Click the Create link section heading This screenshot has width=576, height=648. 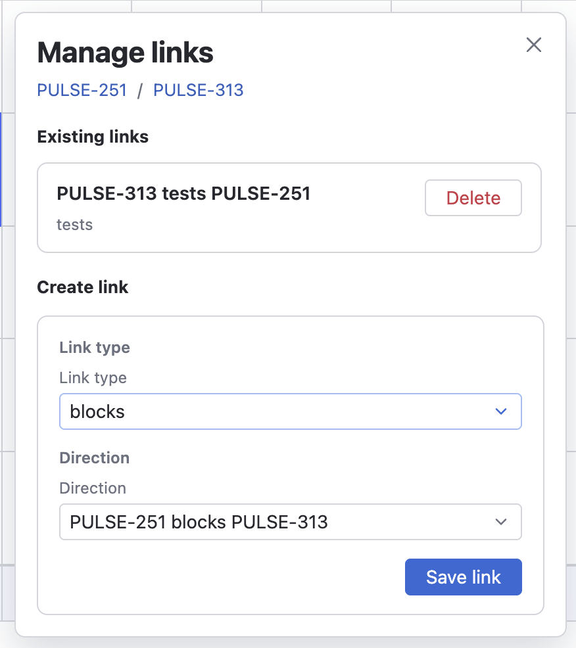(x=83, y=287)
